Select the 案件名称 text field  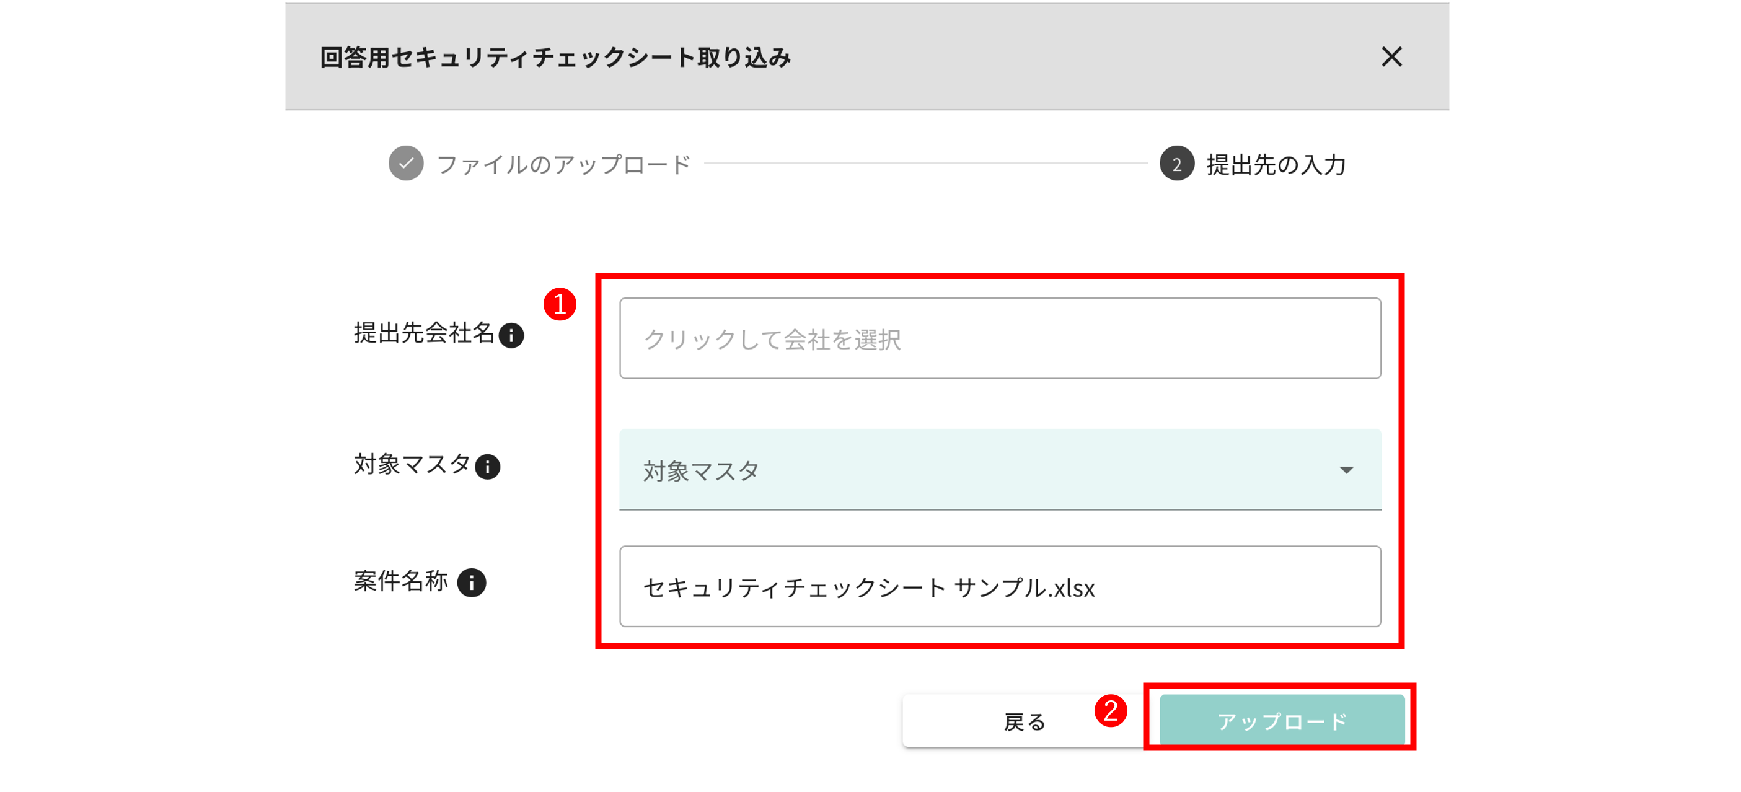point(1000,586)
